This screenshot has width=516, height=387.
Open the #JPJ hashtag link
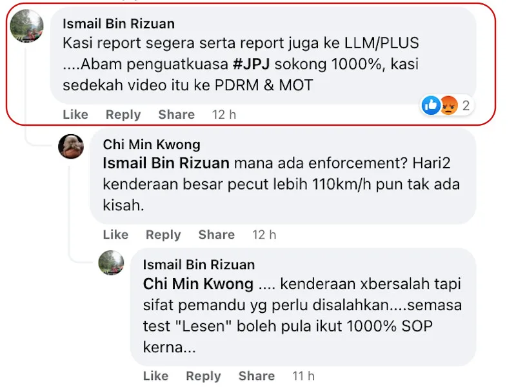click(251, 64)
